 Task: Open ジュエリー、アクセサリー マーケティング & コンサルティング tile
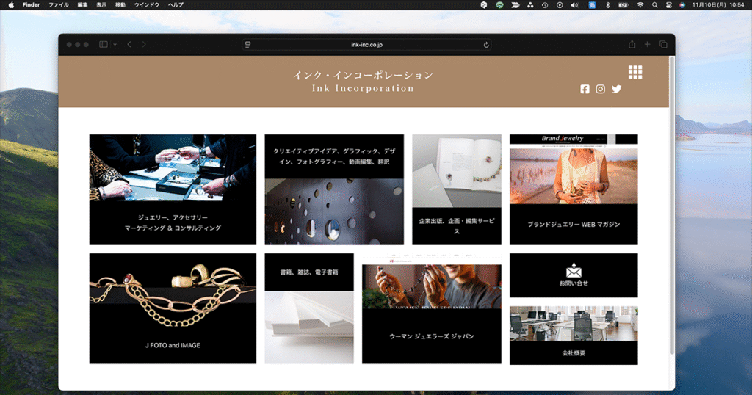(173, 189)
